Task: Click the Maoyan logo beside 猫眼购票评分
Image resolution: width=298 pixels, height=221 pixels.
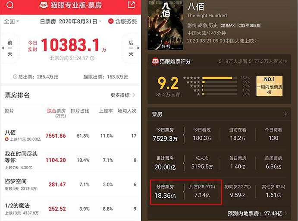Action: (155, 61)
